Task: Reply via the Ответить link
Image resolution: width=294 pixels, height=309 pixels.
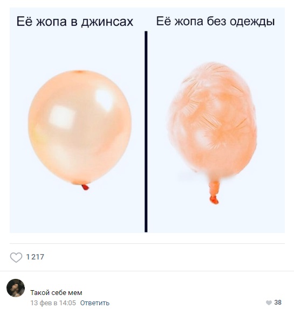Action: tap(95, 303)
